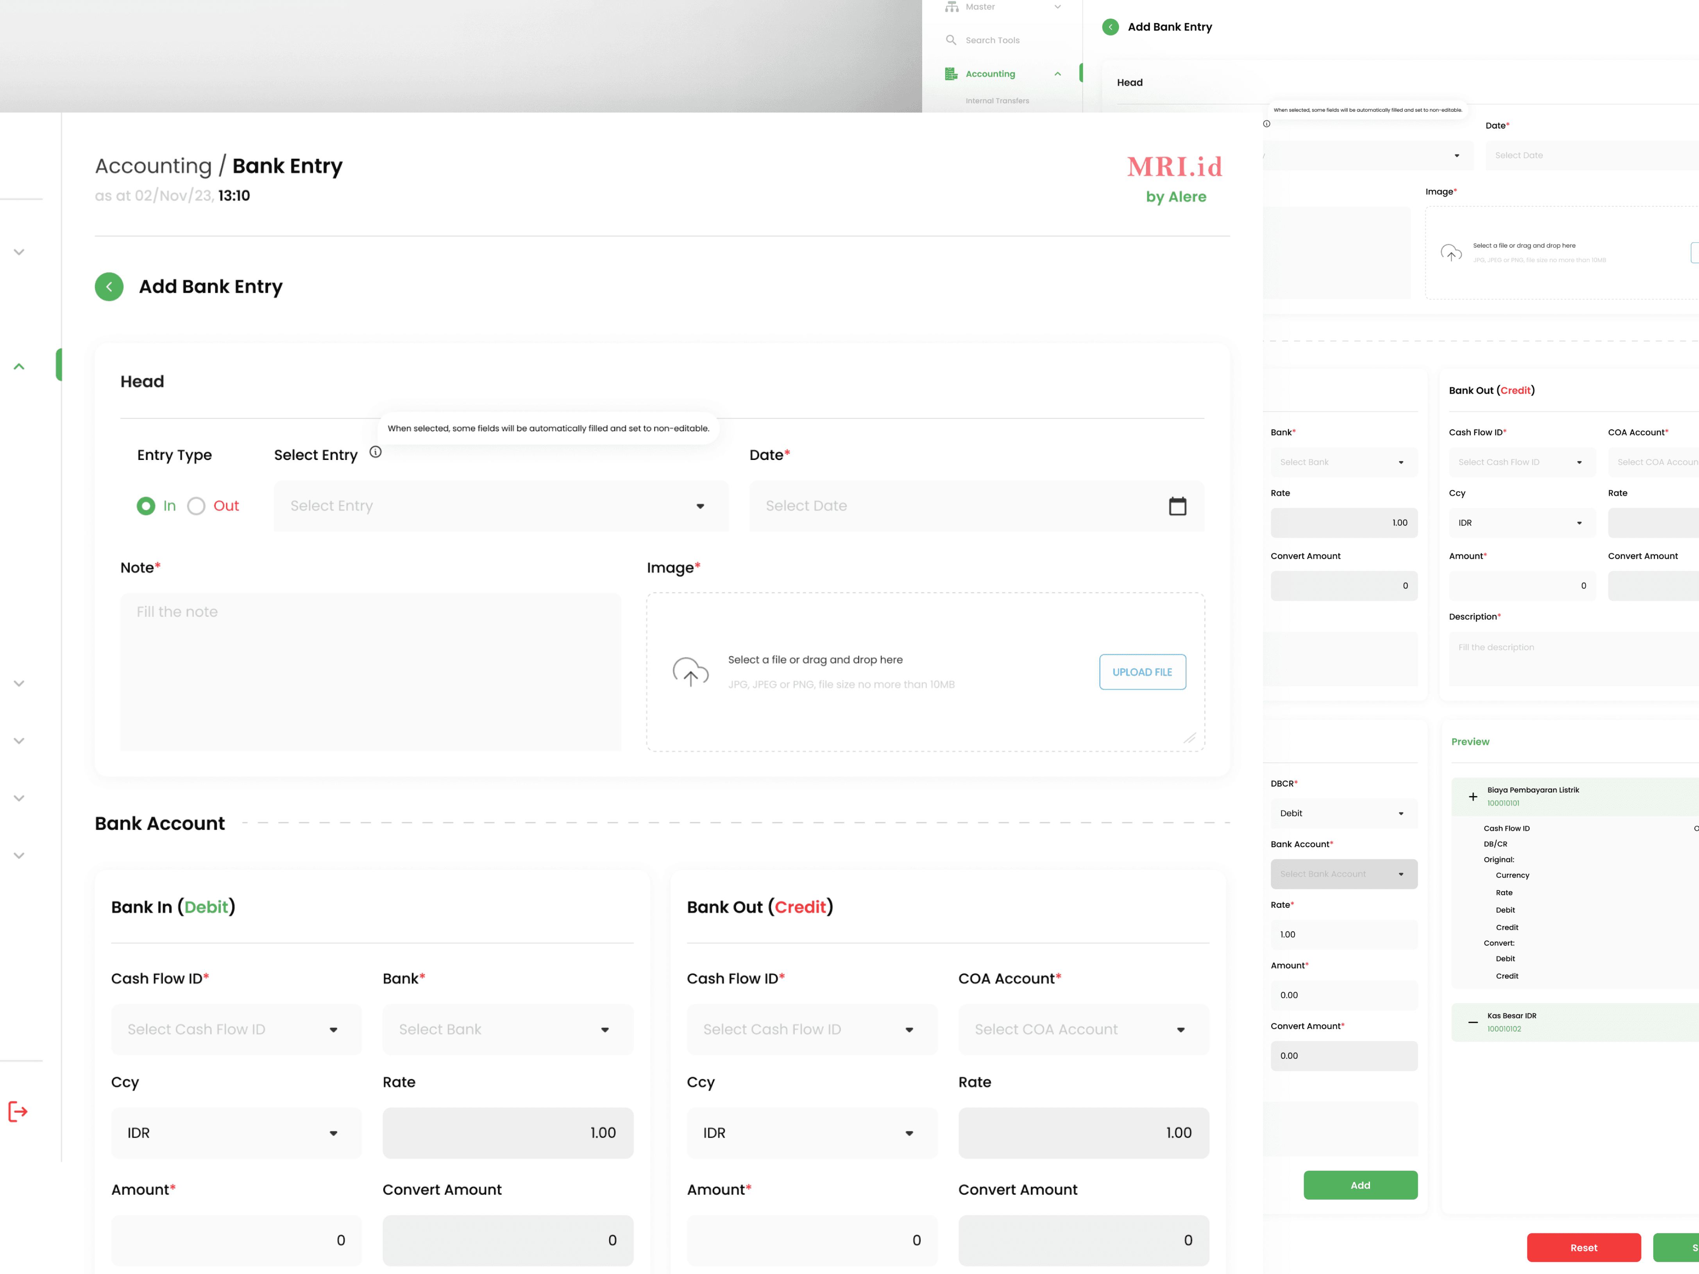Open the calendar icon in Date field
The width and height of the screenshot is (1699, 1274).
(x=1177, y=506)
